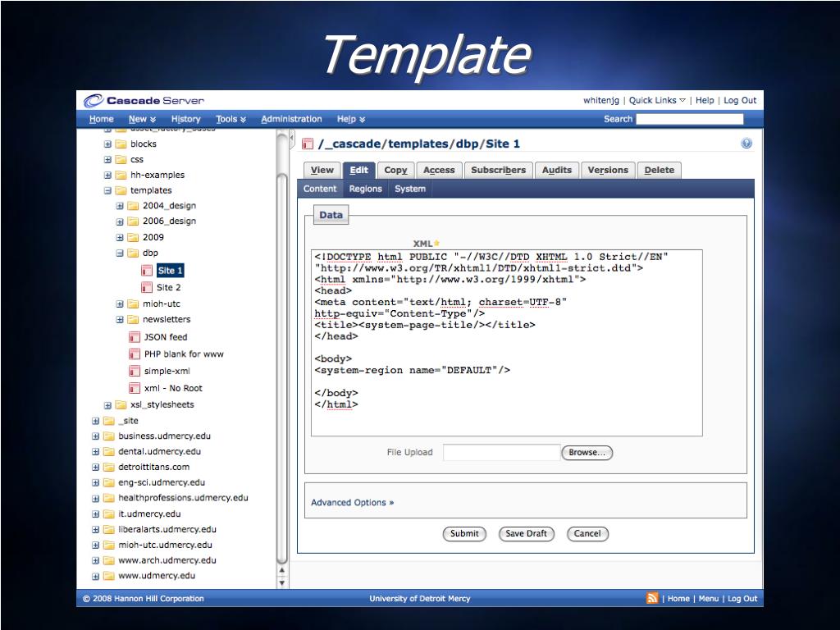The height and width of the screenshot is (630, 840).
Task: Open the Help menu in navigation bar
Action: (351, 119)
